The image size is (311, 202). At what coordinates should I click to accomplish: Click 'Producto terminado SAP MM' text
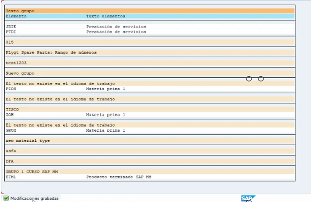(x=119, y=177)
